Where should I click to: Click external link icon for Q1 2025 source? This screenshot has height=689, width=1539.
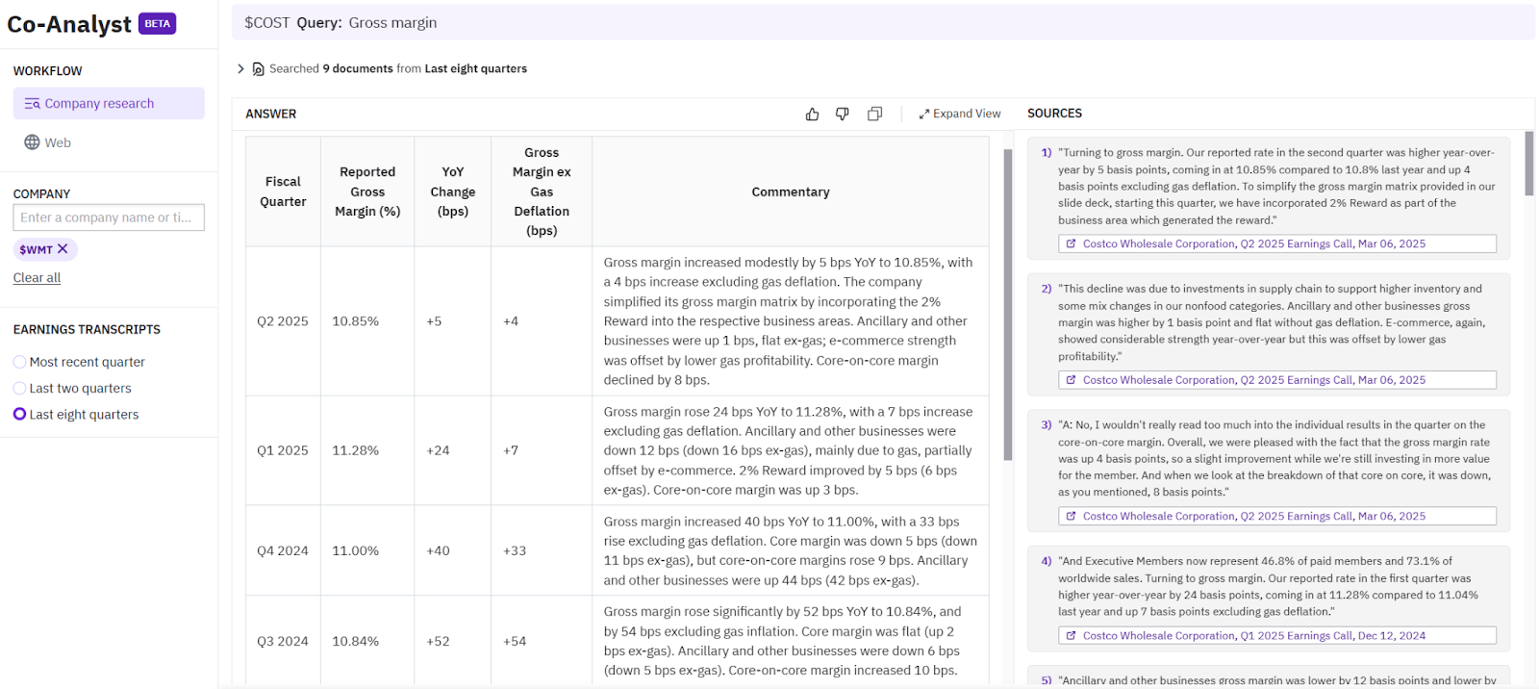tap(1071, 636)
